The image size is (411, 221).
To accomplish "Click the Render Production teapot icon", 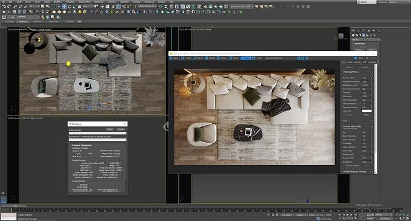I will pos(215,6).
